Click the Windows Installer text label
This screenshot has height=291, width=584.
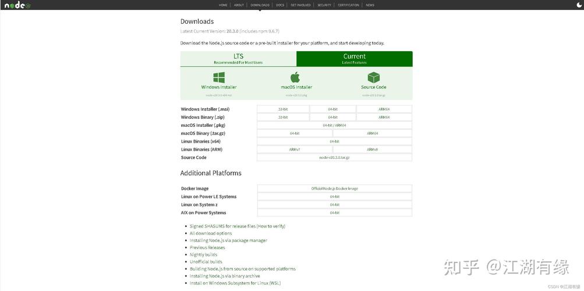point(219,87)
